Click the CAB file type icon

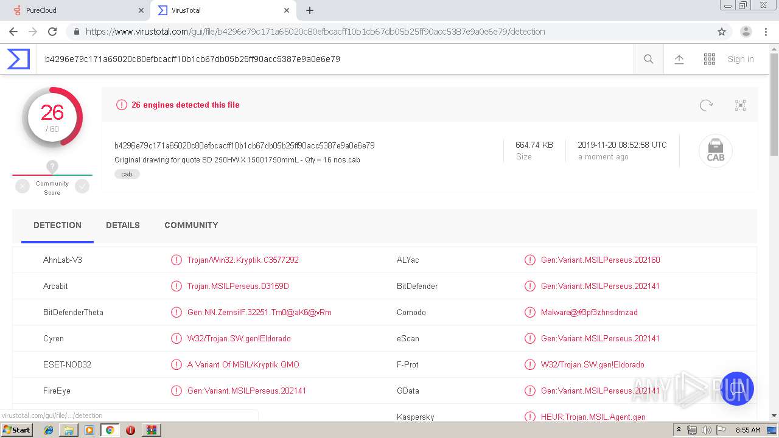[716, 151]
